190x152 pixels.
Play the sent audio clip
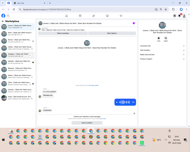coord(117,102)
